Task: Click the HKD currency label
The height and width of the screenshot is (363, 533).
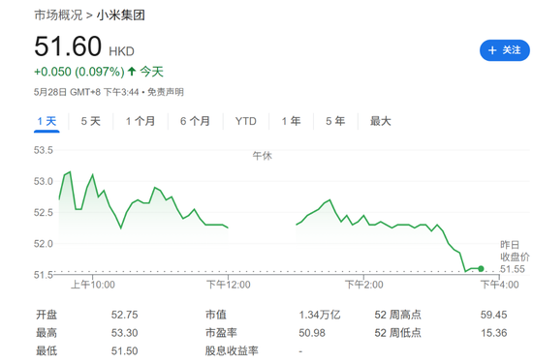Action: pos(121,51)
